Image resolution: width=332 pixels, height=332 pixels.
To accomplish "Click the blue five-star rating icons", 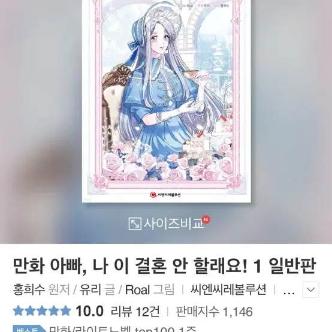I will coord(42,311).
